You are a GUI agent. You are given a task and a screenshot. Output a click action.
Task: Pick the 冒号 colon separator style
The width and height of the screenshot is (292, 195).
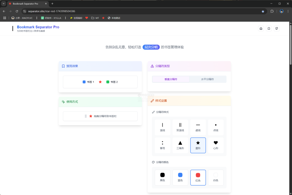click(x=162, y=145)
